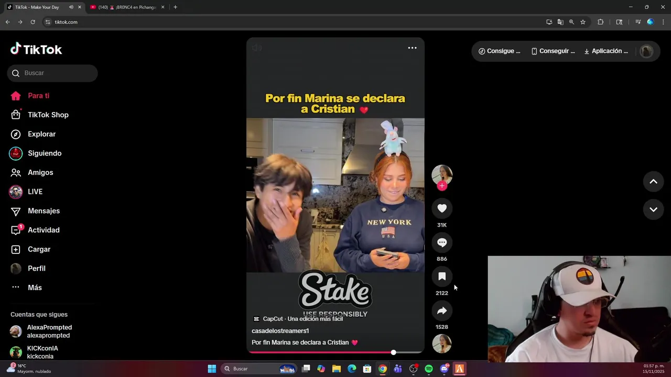
Task: Open video three-dot options menu
Action: coord(413,48)
